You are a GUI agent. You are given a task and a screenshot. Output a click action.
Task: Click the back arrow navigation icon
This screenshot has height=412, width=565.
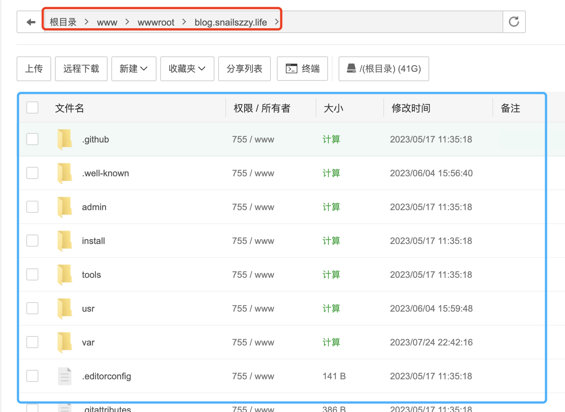coord(31,22)
